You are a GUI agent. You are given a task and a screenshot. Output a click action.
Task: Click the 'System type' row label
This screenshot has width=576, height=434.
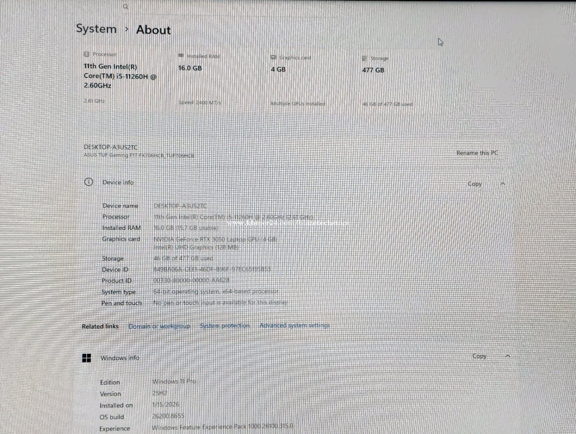(118, 292)
